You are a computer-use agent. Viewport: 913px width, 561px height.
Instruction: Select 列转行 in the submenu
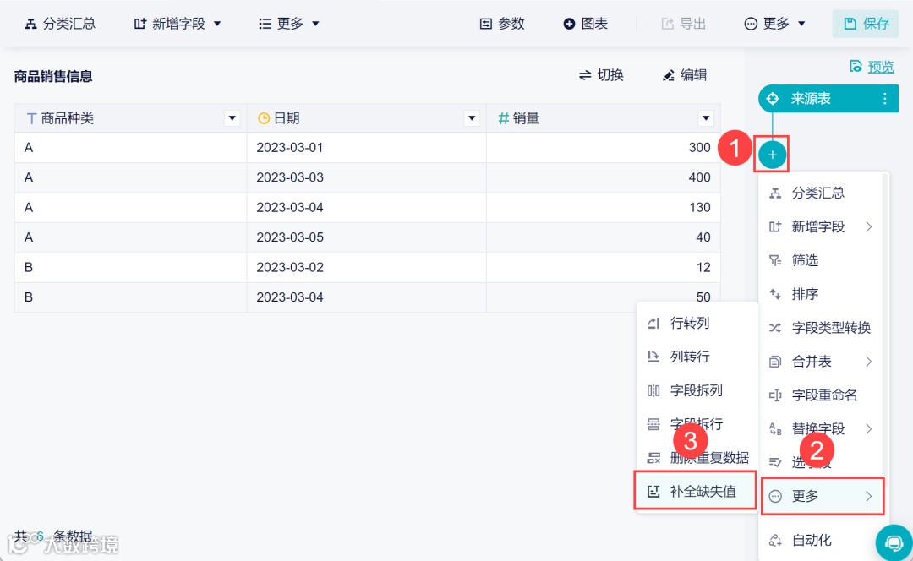click(x=697, y=357)
